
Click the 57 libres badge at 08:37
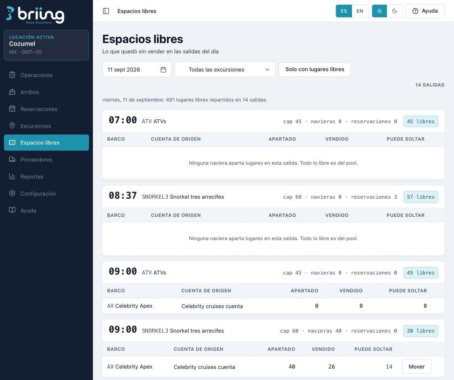click(421, 197)
